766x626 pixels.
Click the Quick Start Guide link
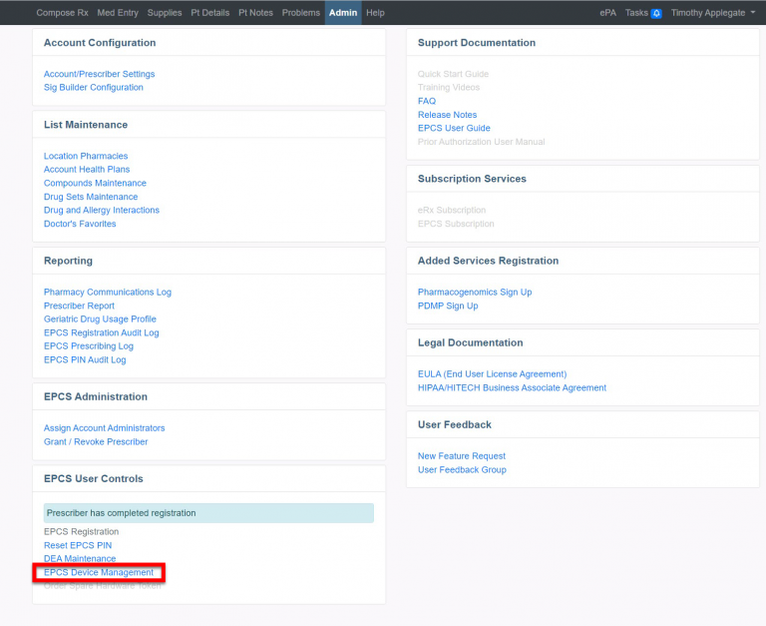coord(453,74)
